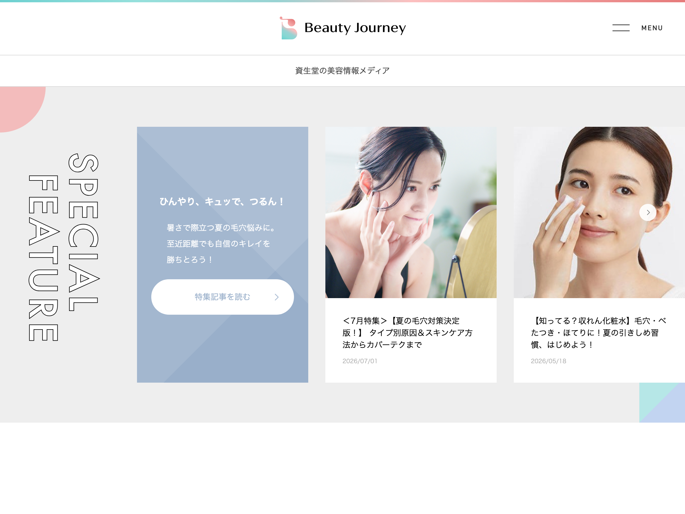Click the teal and blue triangle decoration

click(x=662, y=402)
